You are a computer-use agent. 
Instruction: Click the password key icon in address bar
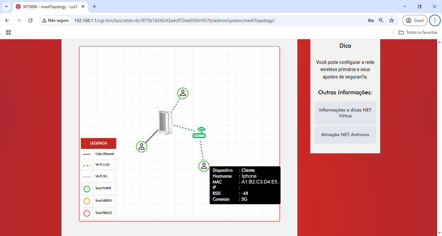(371, 20)
